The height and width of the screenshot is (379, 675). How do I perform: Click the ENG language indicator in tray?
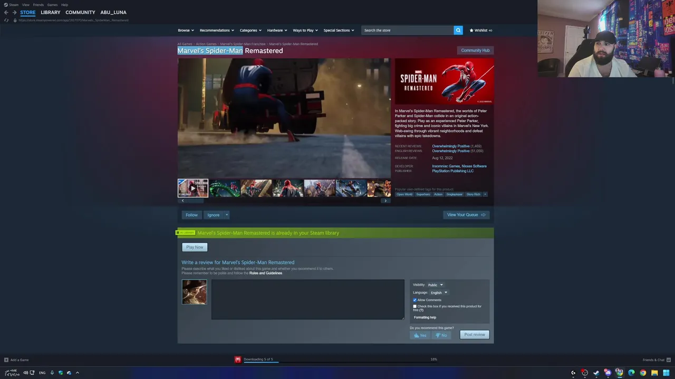pyautogui.click(x=42, y=373)
